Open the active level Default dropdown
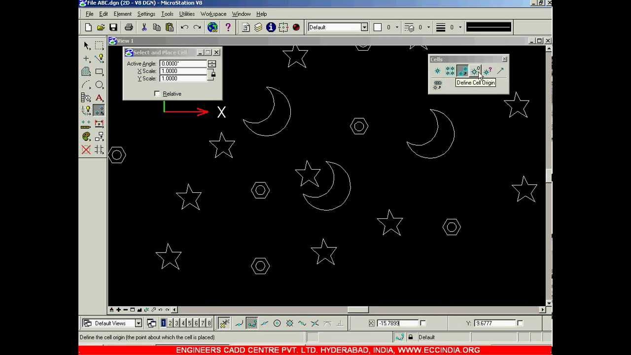Viewport: 631px width, 355px height. coord(364,27)
